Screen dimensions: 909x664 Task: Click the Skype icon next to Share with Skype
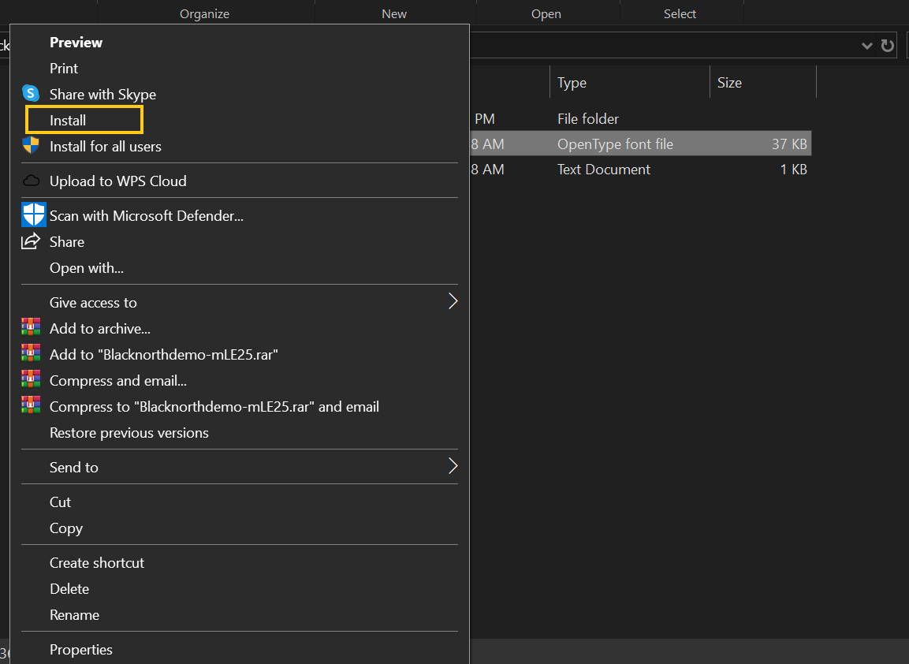(x=32, y=94)
